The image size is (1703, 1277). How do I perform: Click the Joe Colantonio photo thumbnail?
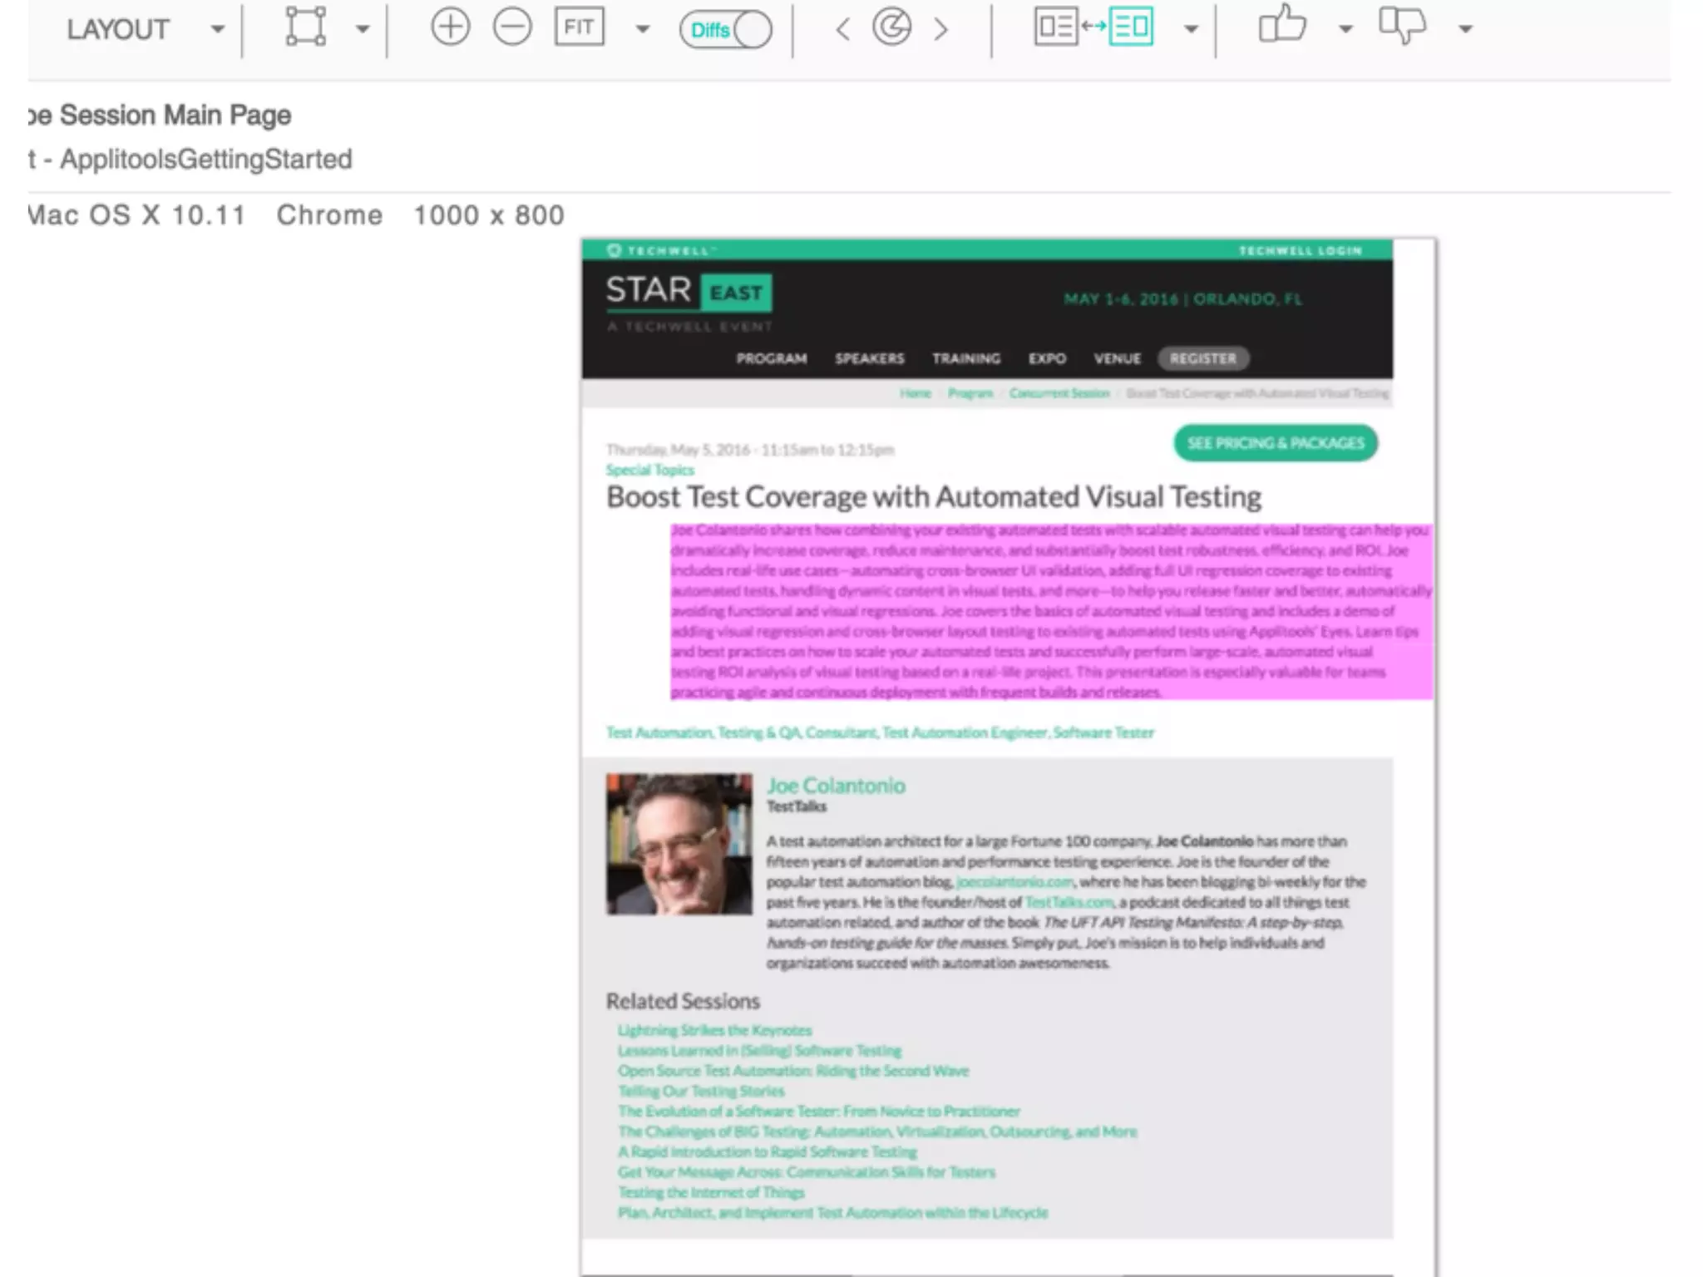[x=679, y=844]
